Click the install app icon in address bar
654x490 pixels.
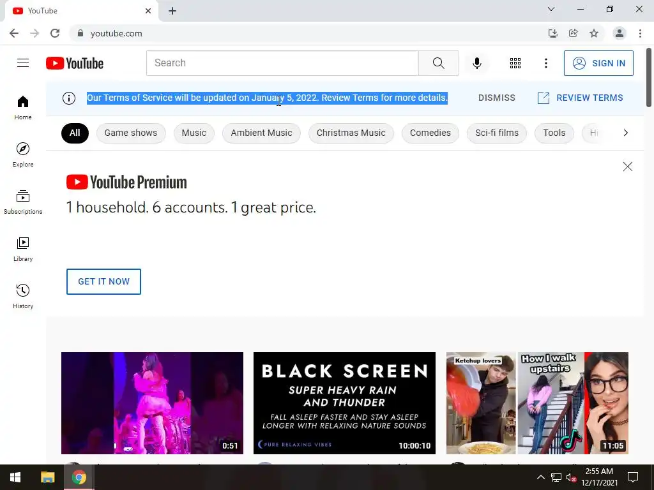click(552, 33)
